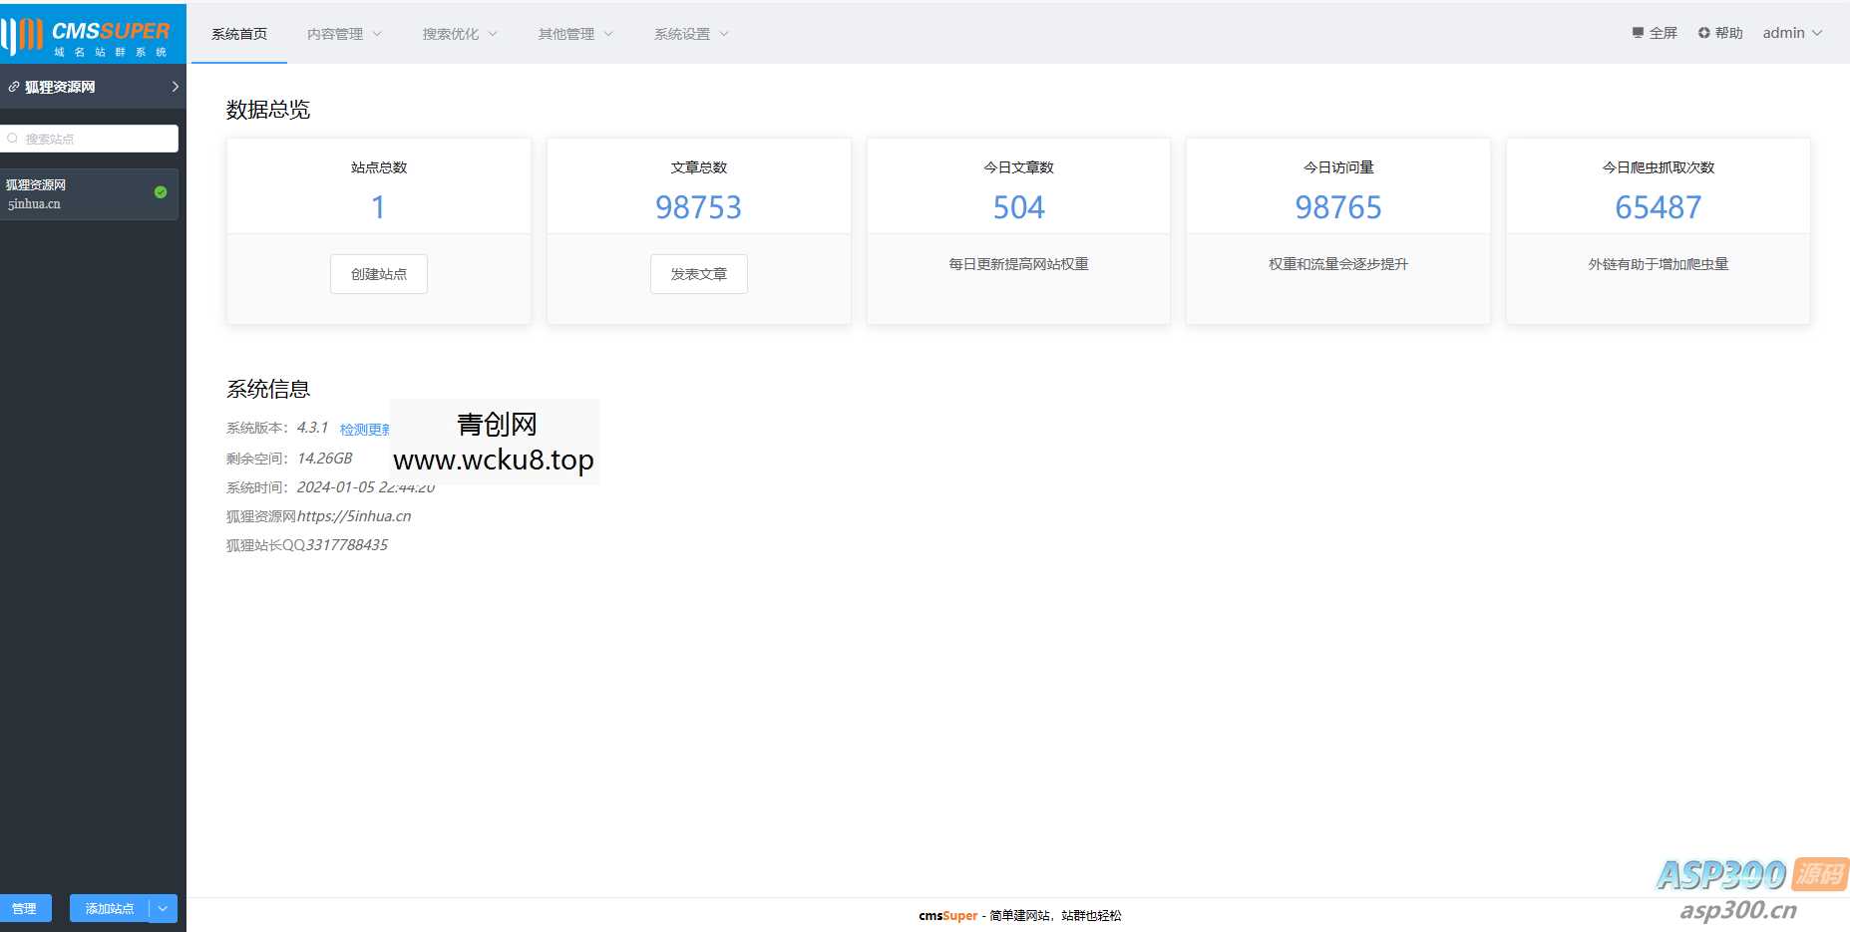Click the link icon beside 狐狸资源网 header

click(x=14, y=87)
